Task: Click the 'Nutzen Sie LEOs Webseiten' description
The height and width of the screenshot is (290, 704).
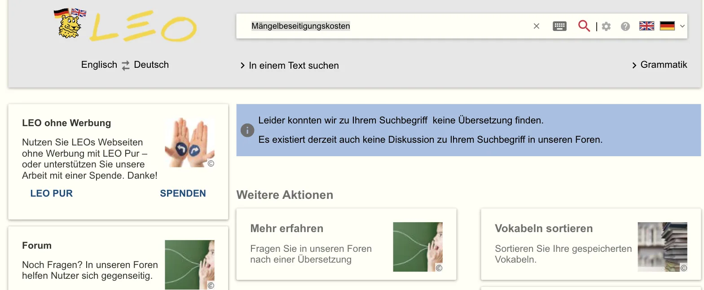Action: click(x=90, y=159)
